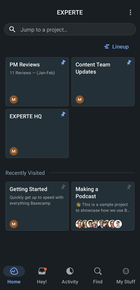
Task: Click the member avatars on Making a Podcast
Action: [x=99, y=224]
